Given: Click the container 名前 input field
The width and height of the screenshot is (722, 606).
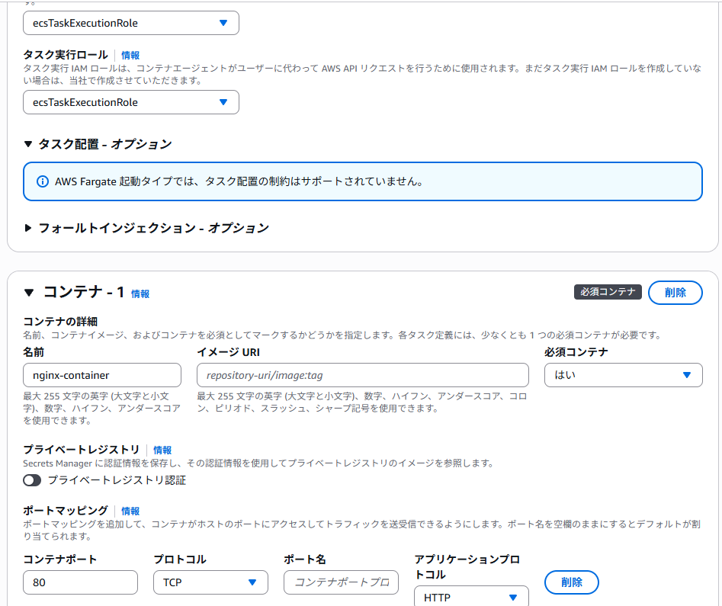Looking at the screenshot, I should click(102, 375).
